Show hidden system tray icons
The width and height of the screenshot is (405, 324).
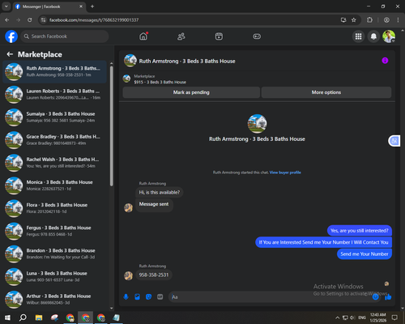click(337, 318)
